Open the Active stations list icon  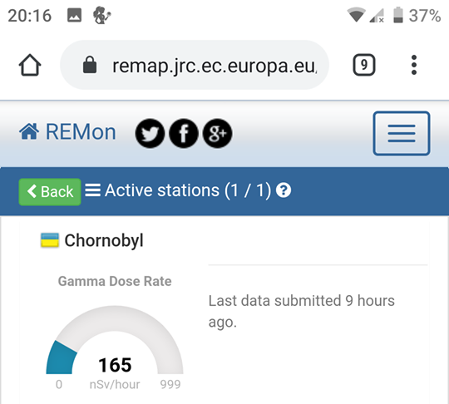click(x=93, y=190)
